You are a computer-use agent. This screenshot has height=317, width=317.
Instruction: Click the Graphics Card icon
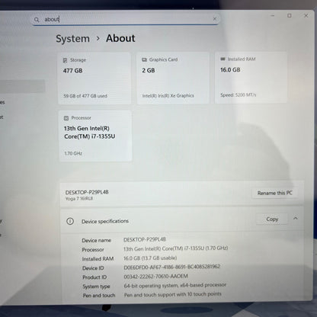coord(144,59)
